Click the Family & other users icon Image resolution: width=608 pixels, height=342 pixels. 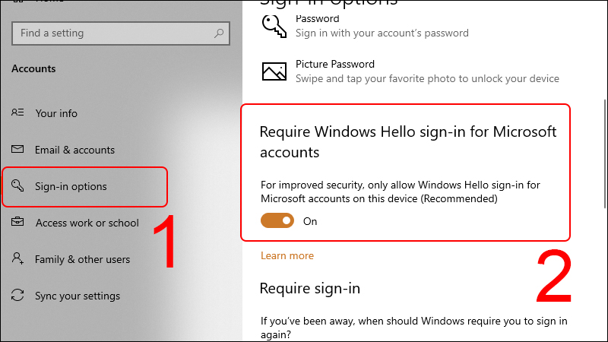point(18,259)
